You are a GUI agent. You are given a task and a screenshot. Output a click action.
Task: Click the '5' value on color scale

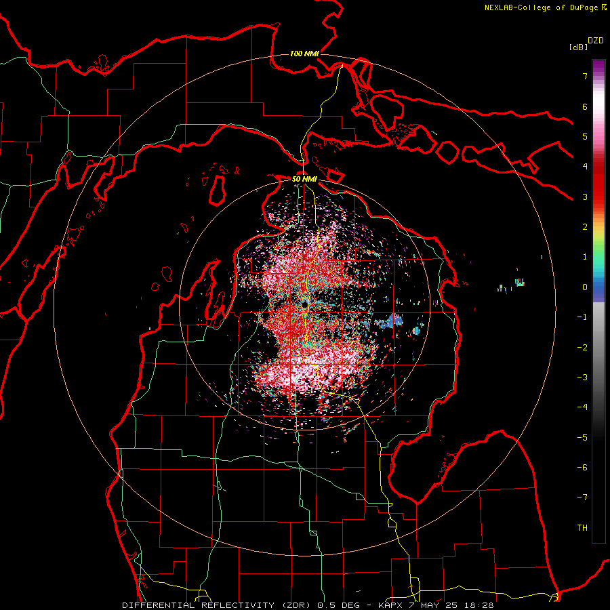pyautogui.click(x=585, y=136)
